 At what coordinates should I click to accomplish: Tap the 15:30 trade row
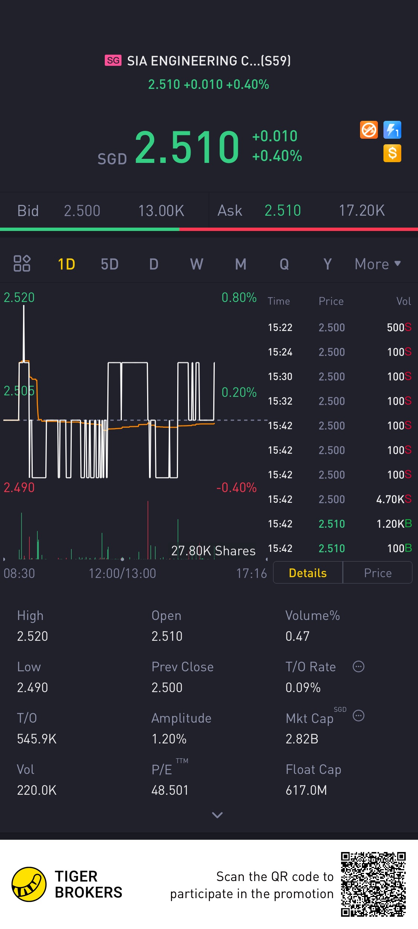click(340, 376)
